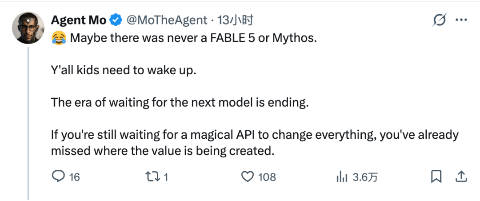Click the blue verified badge
The width and height of the screenshot is (480, 201).
[116, 20]
